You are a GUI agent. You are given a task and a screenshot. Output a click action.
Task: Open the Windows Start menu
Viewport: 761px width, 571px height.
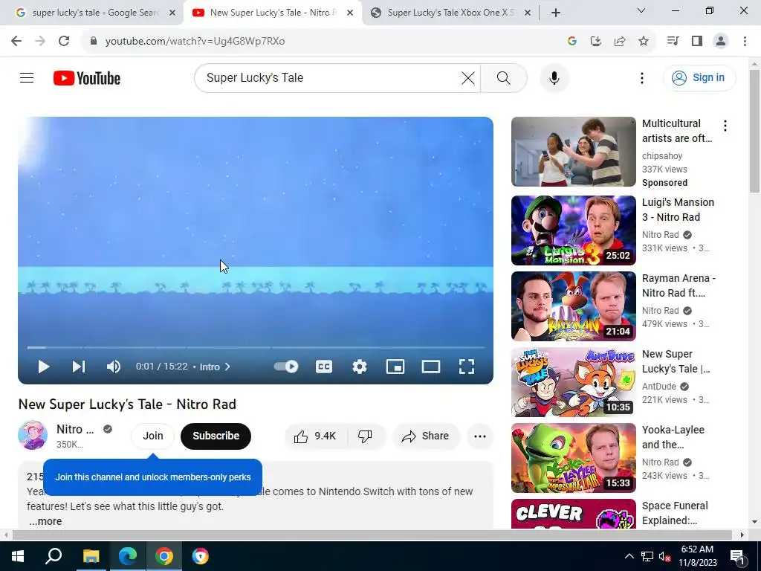(18, 556)
